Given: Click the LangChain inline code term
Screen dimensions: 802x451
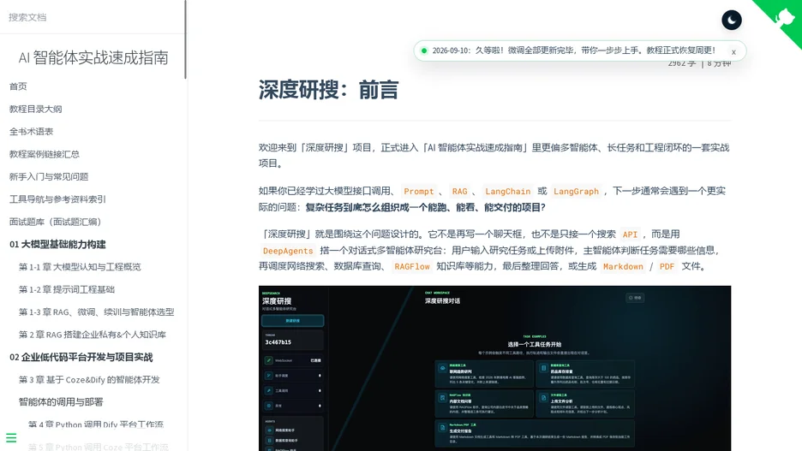Looking at the screenshot, I should tap(507, 191).
